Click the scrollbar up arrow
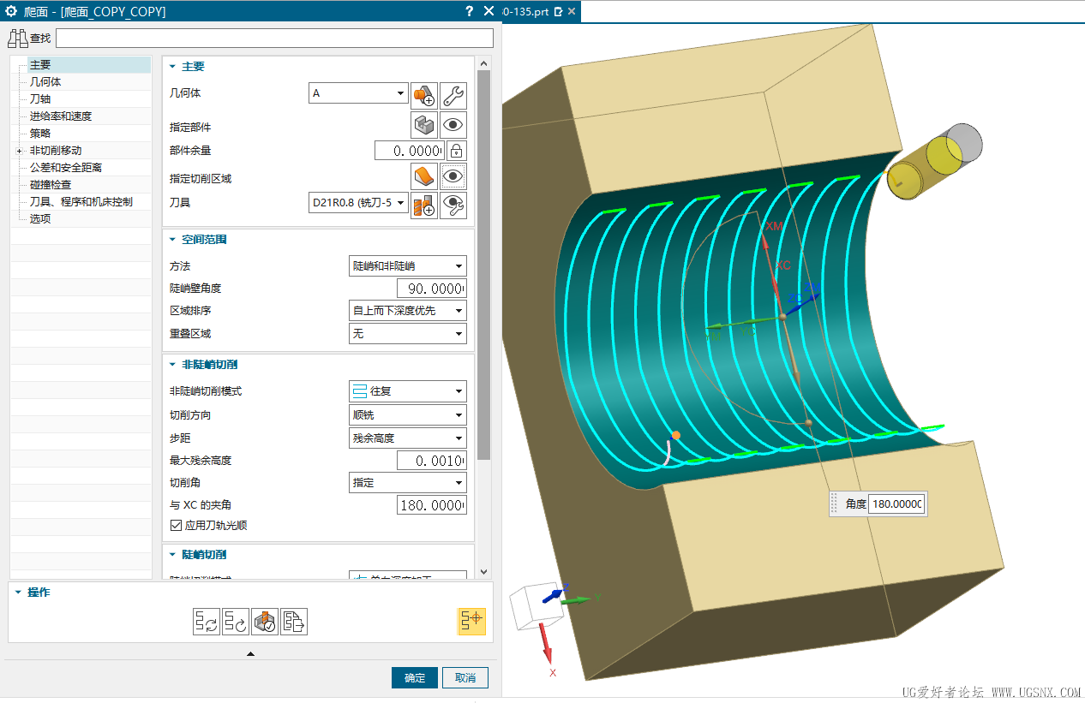This screenshot has width=1085, height=703. [484, 63]
